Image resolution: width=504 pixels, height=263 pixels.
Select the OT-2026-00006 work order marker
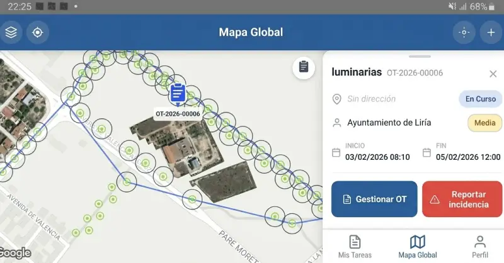point(178,94)
